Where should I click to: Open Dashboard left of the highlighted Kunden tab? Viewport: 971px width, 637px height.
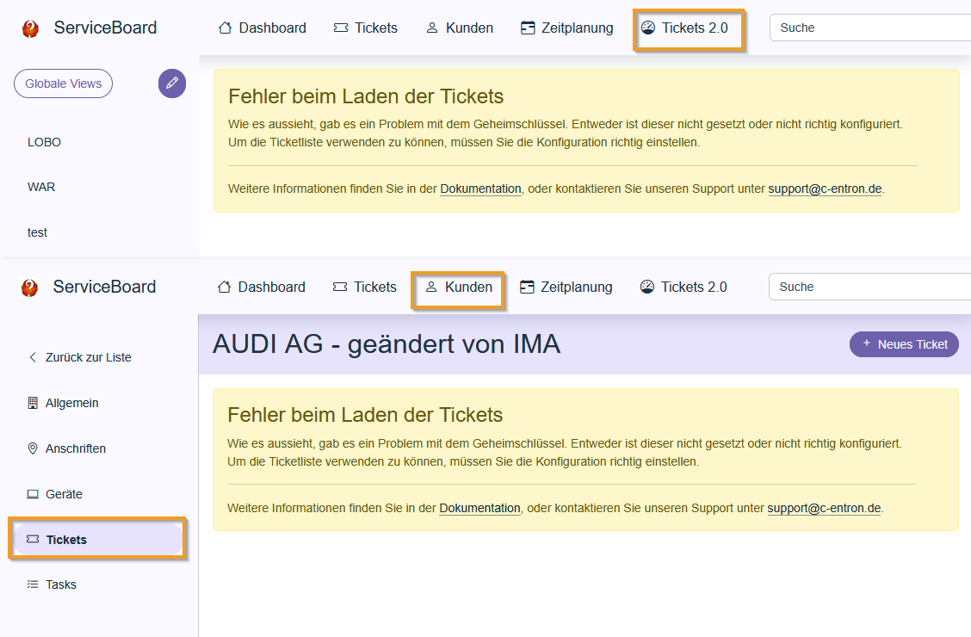tap(262, 287)
